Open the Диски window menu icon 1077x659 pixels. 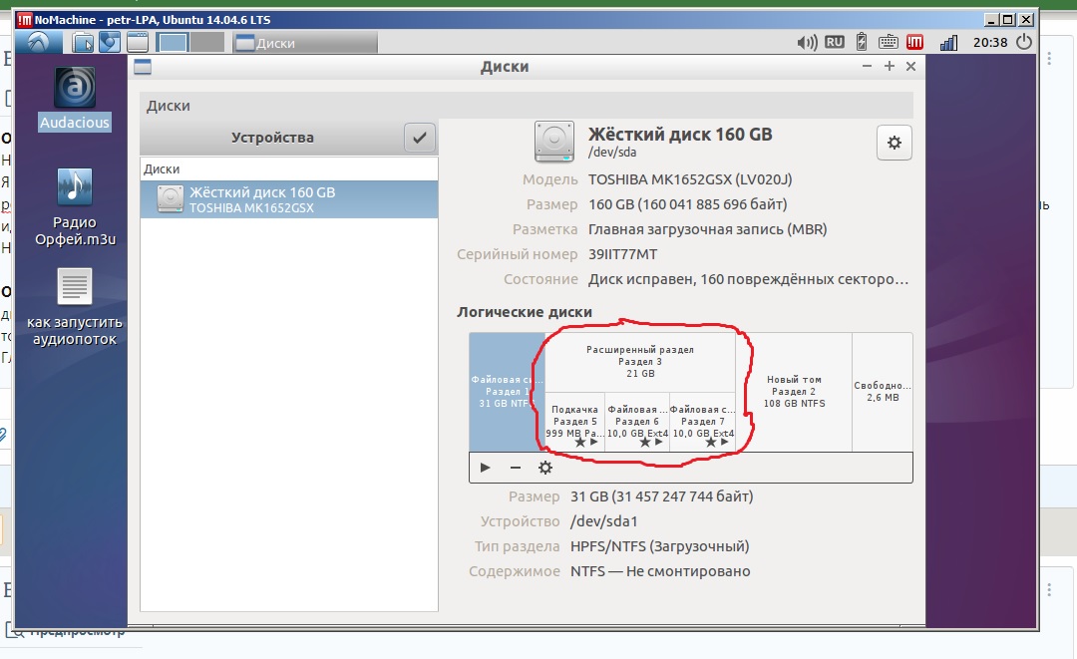(x=143, y=67)
